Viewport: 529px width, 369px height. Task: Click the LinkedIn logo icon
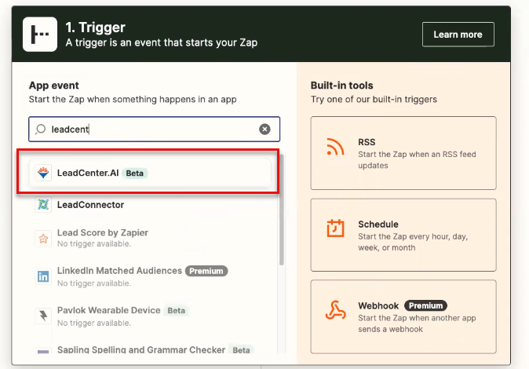[x=43, y=277]
